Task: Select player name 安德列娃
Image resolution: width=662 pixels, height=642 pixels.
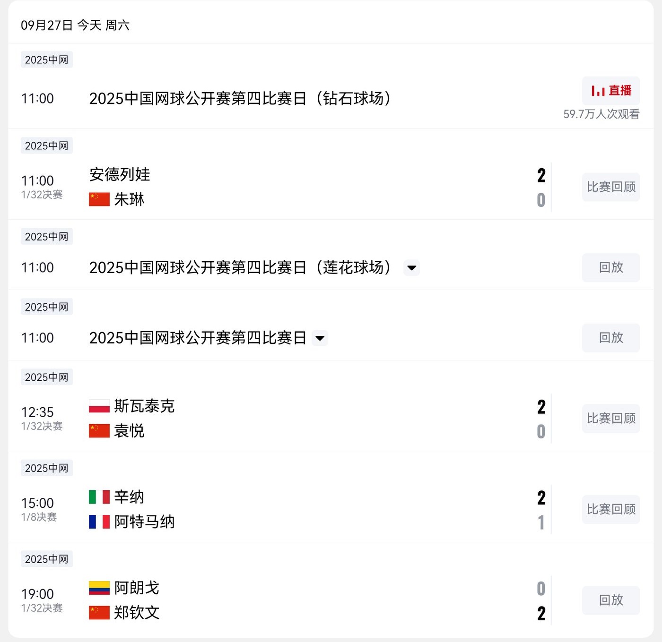Action: (x=120, y=175)
